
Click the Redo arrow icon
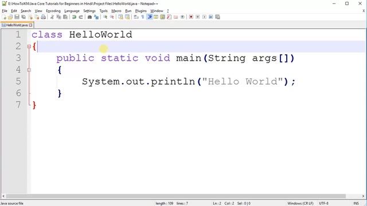(81, 17)
